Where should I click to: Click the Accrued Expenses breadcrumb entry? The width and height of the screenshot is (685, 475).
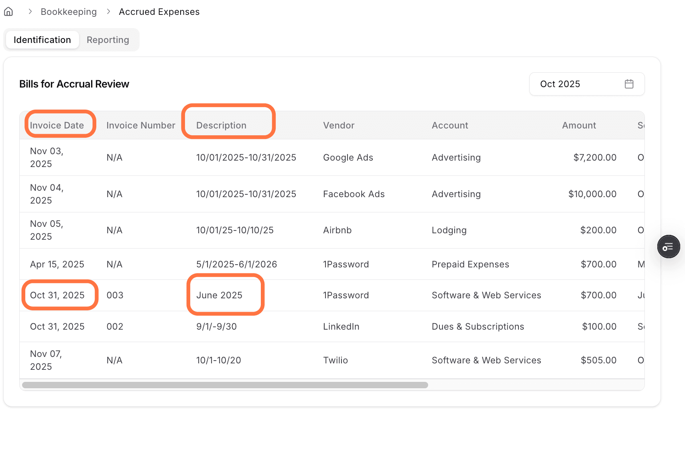(x=159, y=11)
